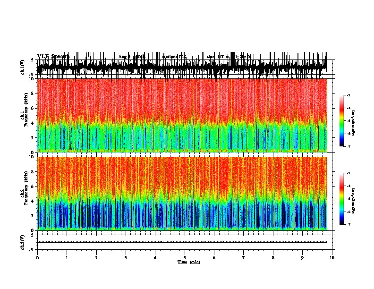374x289 pixels.
Task: Click the ch.1 spectrogram color bar
Action: pos(341,121)
